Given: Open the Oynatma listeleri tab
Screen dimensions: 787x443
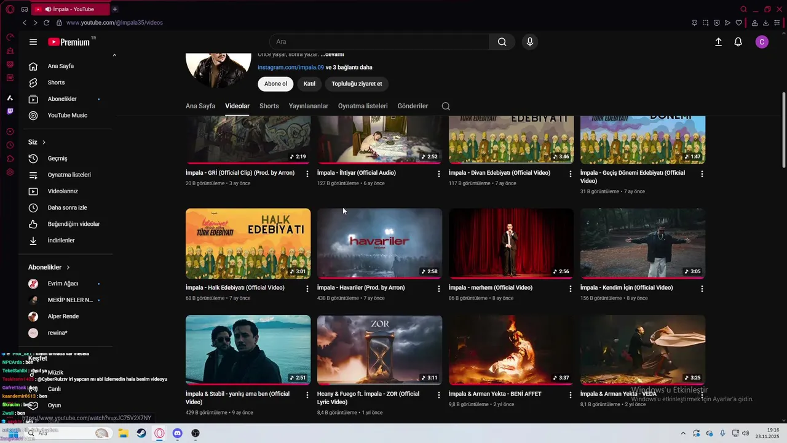Looking at the screenshot, I should click(363, 106).
